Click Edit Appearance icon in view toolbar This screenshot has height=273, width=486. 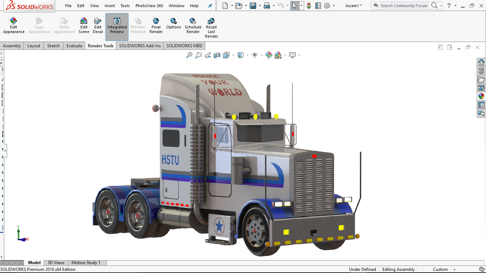coord(269,55)
